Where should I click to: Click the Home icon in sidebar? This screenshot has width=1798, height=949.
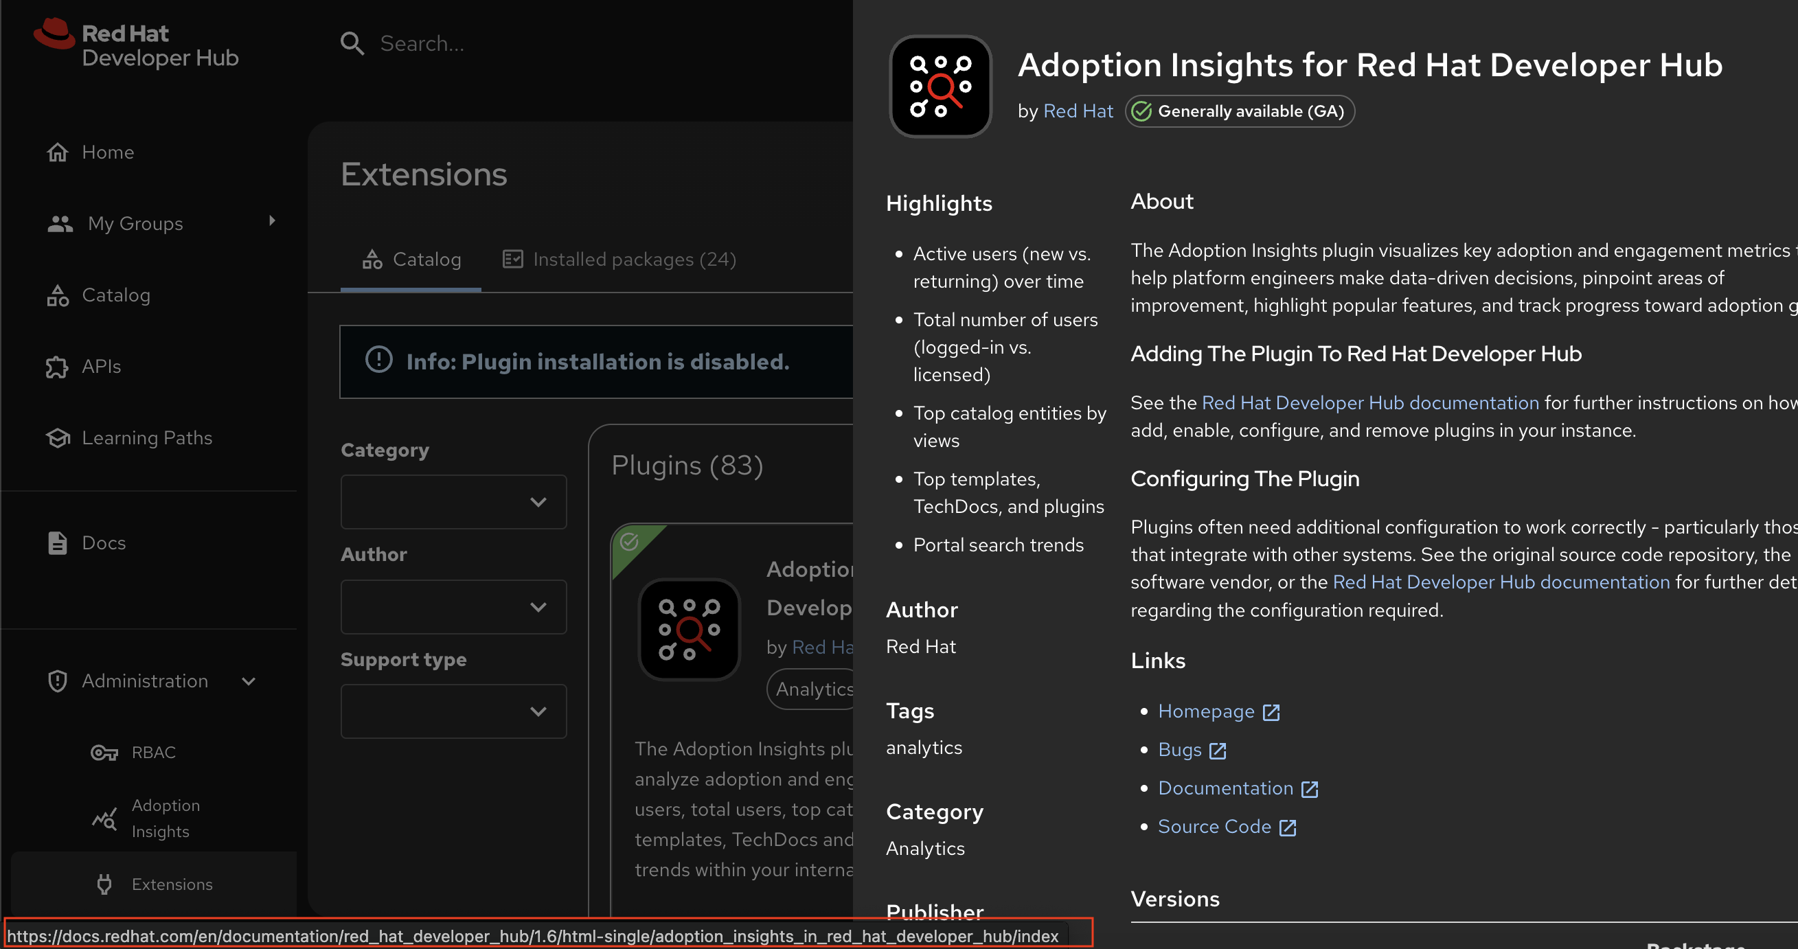pos(57,152)
